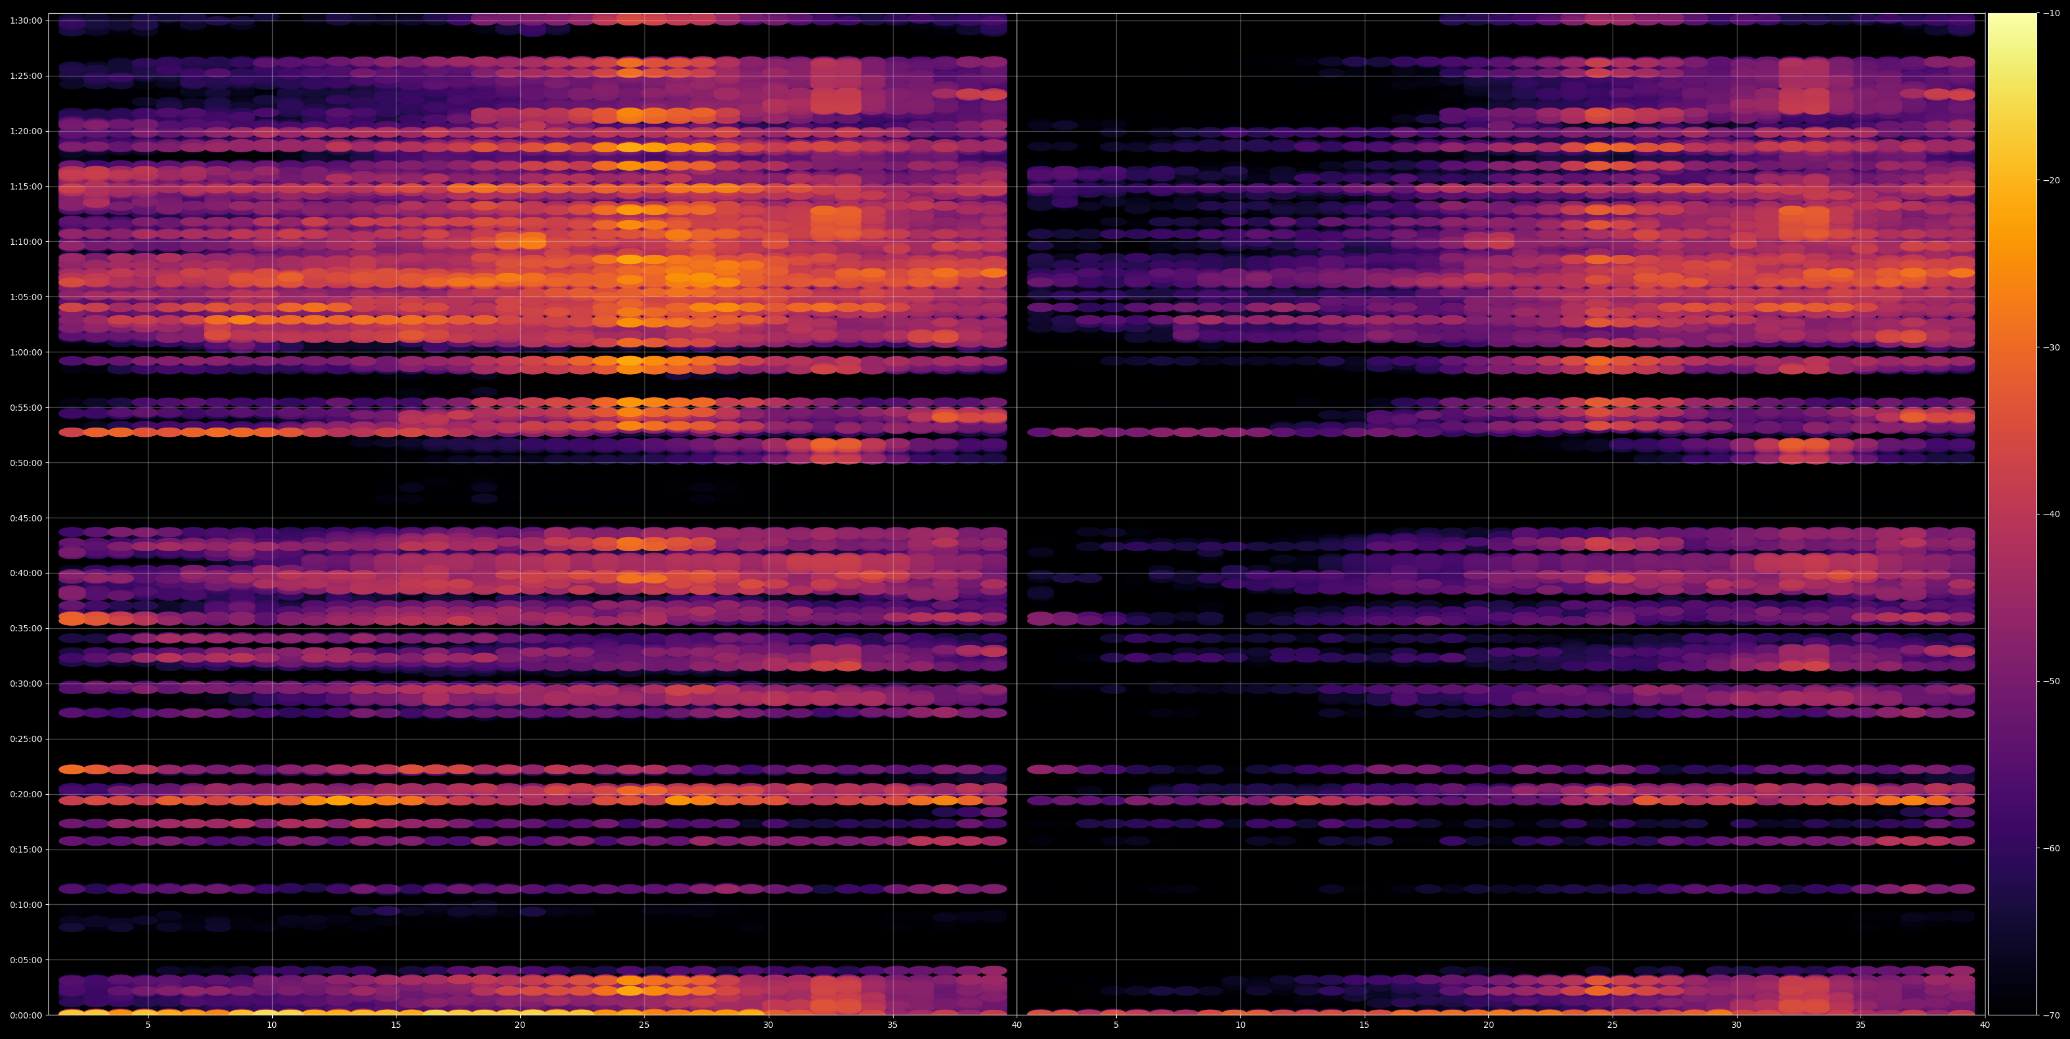Select tick 15 under the right heatmap
The image size is (2070, 1039).
(1365, 1025)
